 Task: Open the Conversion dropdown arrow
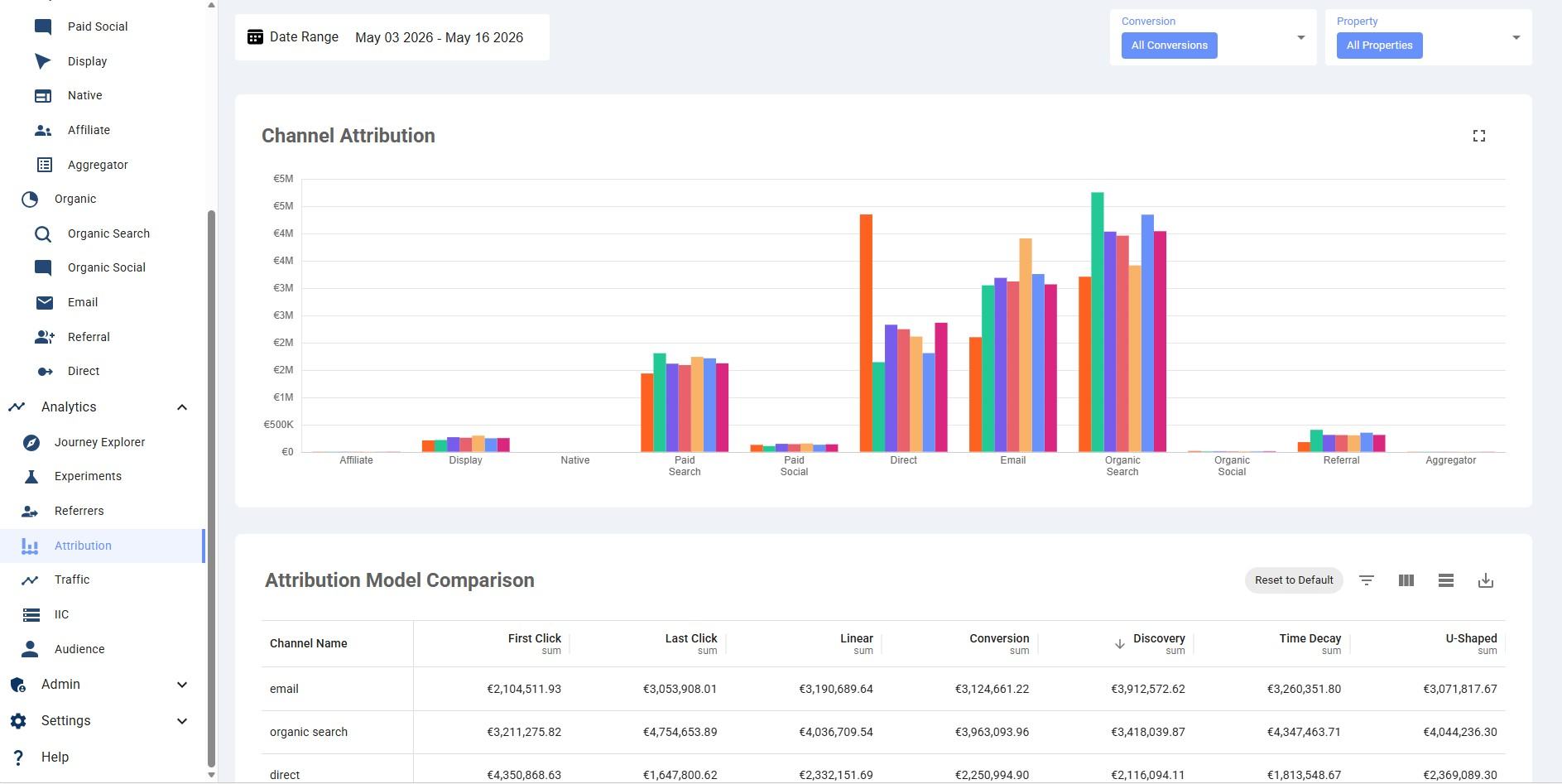click(x=1300, y=37)
